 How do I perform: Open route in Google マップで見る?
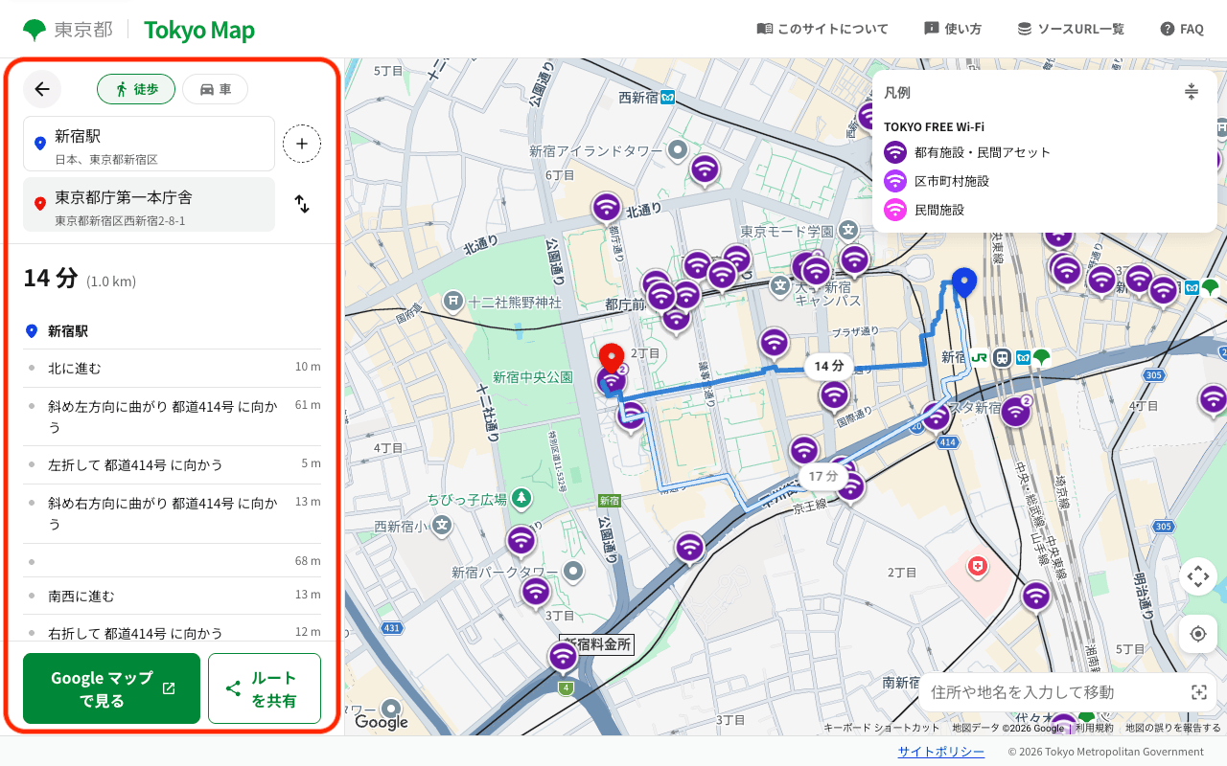111,688
